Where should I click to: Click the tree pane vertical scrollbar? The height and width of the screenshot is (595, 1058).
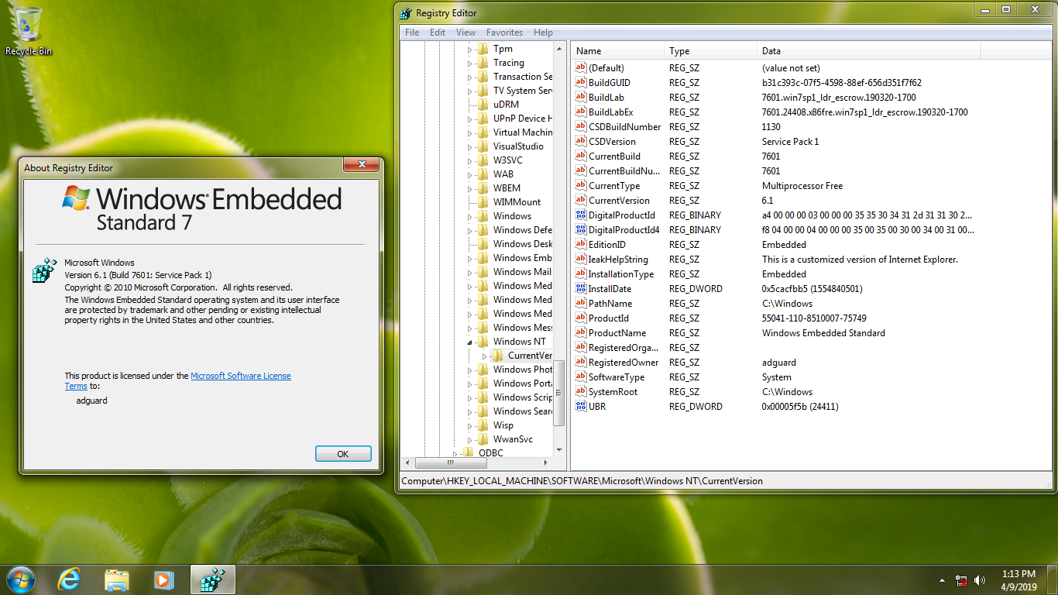559,248
